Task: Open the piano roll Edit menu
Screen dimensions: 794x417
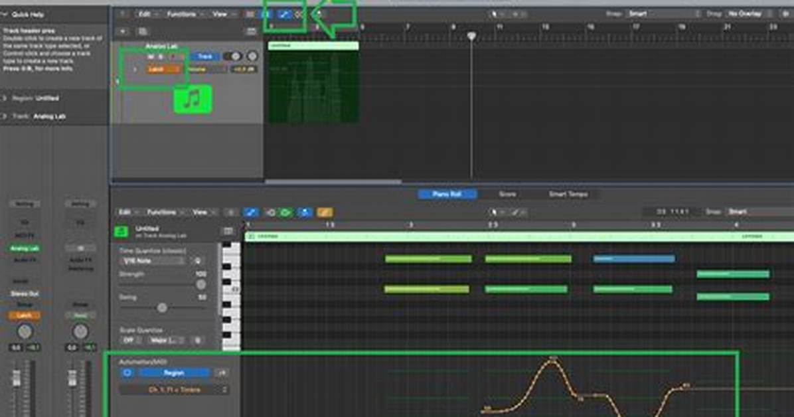Action: [127, 212]
